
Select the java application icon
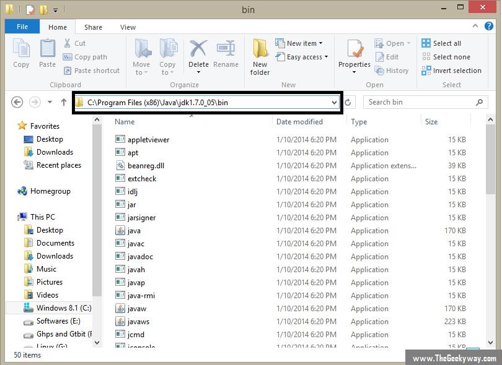click(120, 230)
